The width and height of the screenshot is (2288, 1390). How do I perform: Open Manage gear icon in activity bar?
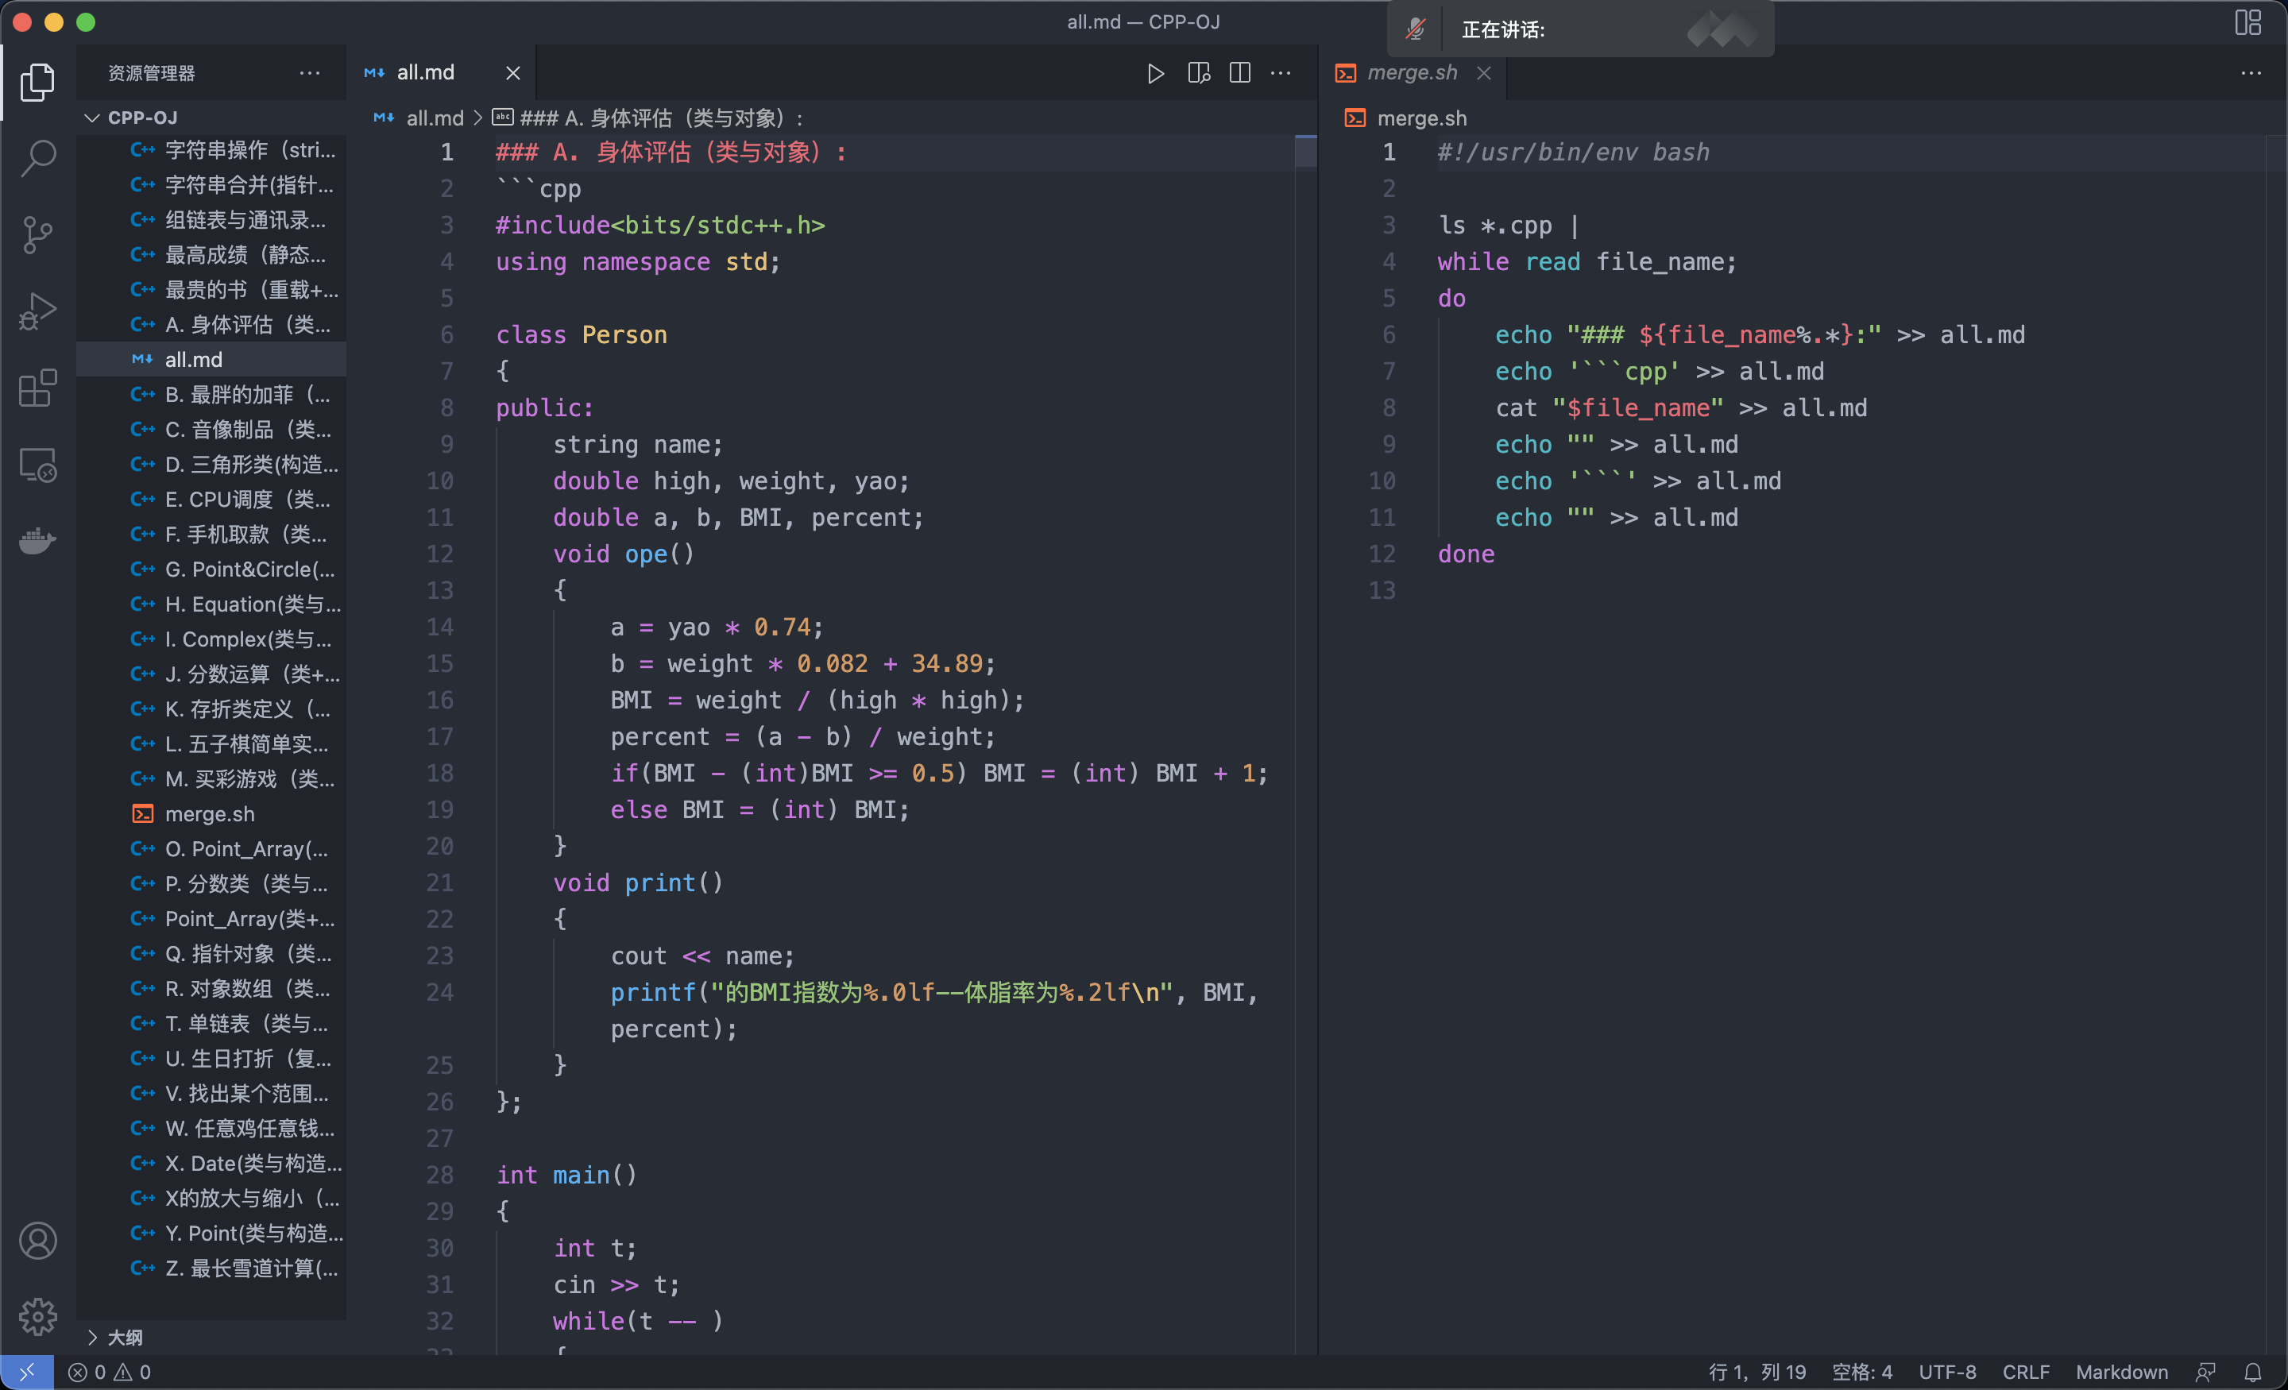pyautogui.click(x=37, y=1317)
